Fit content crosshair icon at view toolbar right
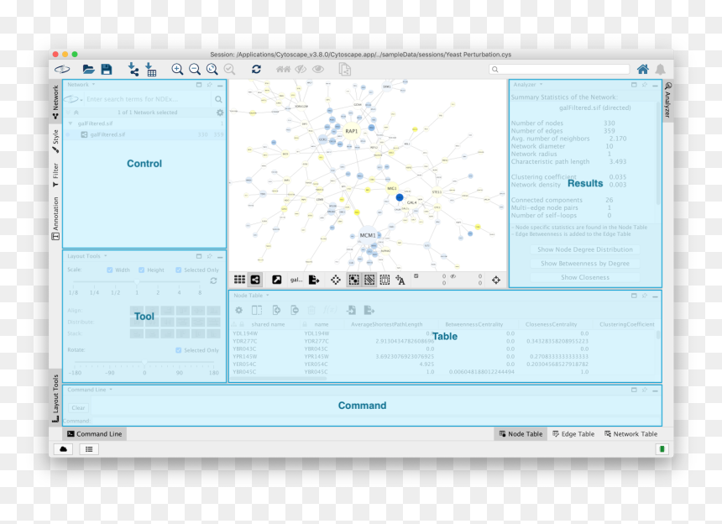The height and width of the screenshot is (524, 722). tap(496, 280)
